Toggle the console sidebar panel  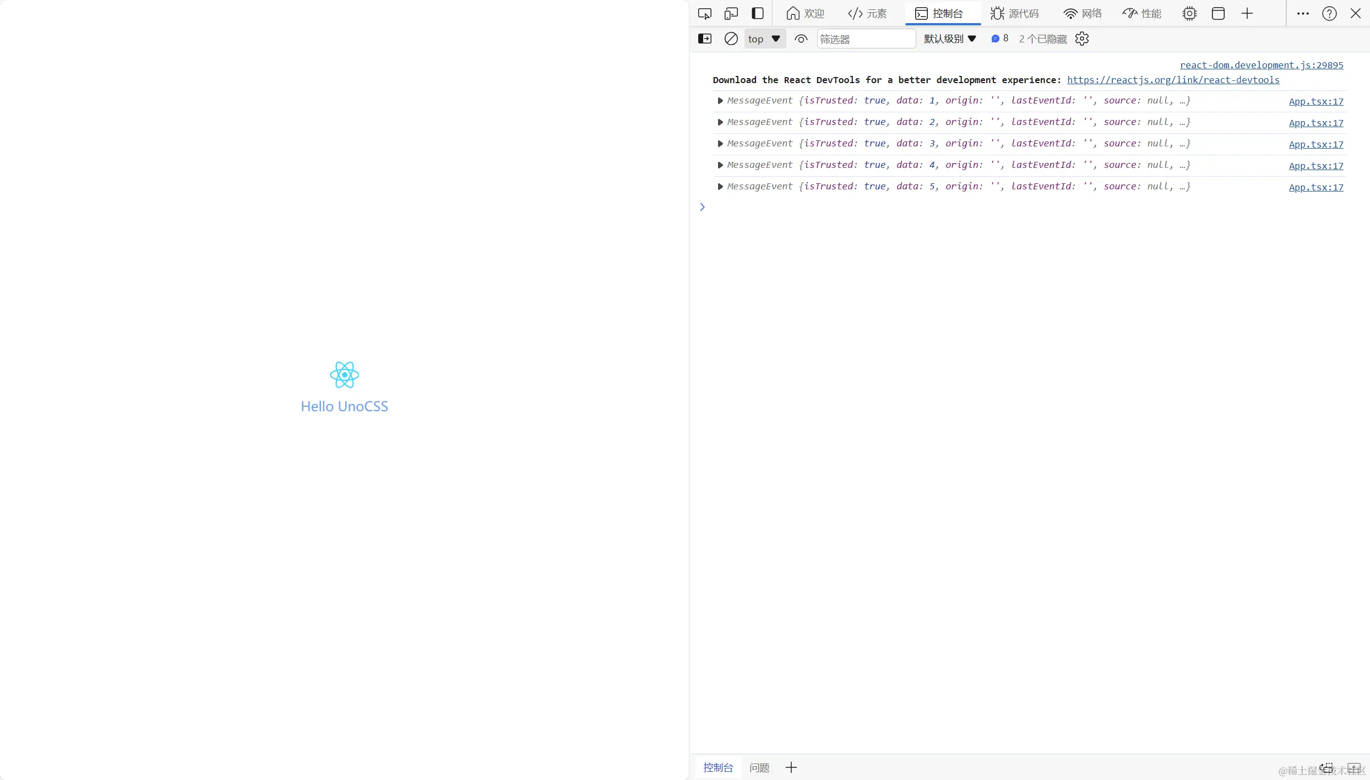tap(704, 39)
